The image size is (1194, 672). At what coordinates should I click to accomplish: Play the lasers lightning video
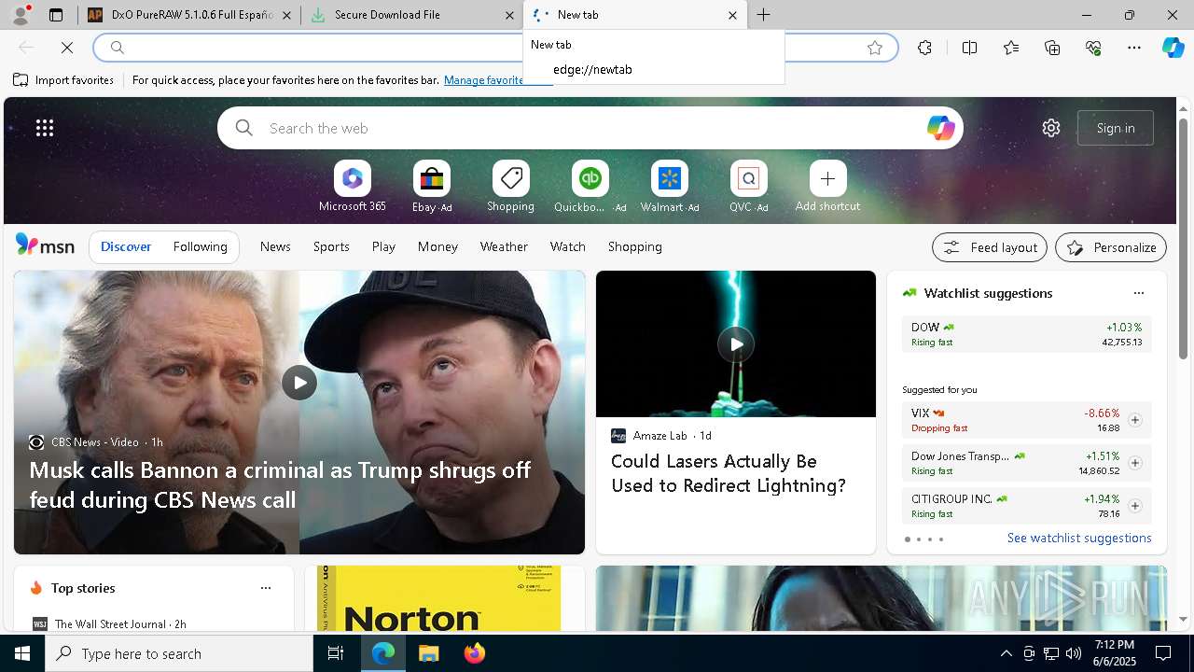point(736,343)
